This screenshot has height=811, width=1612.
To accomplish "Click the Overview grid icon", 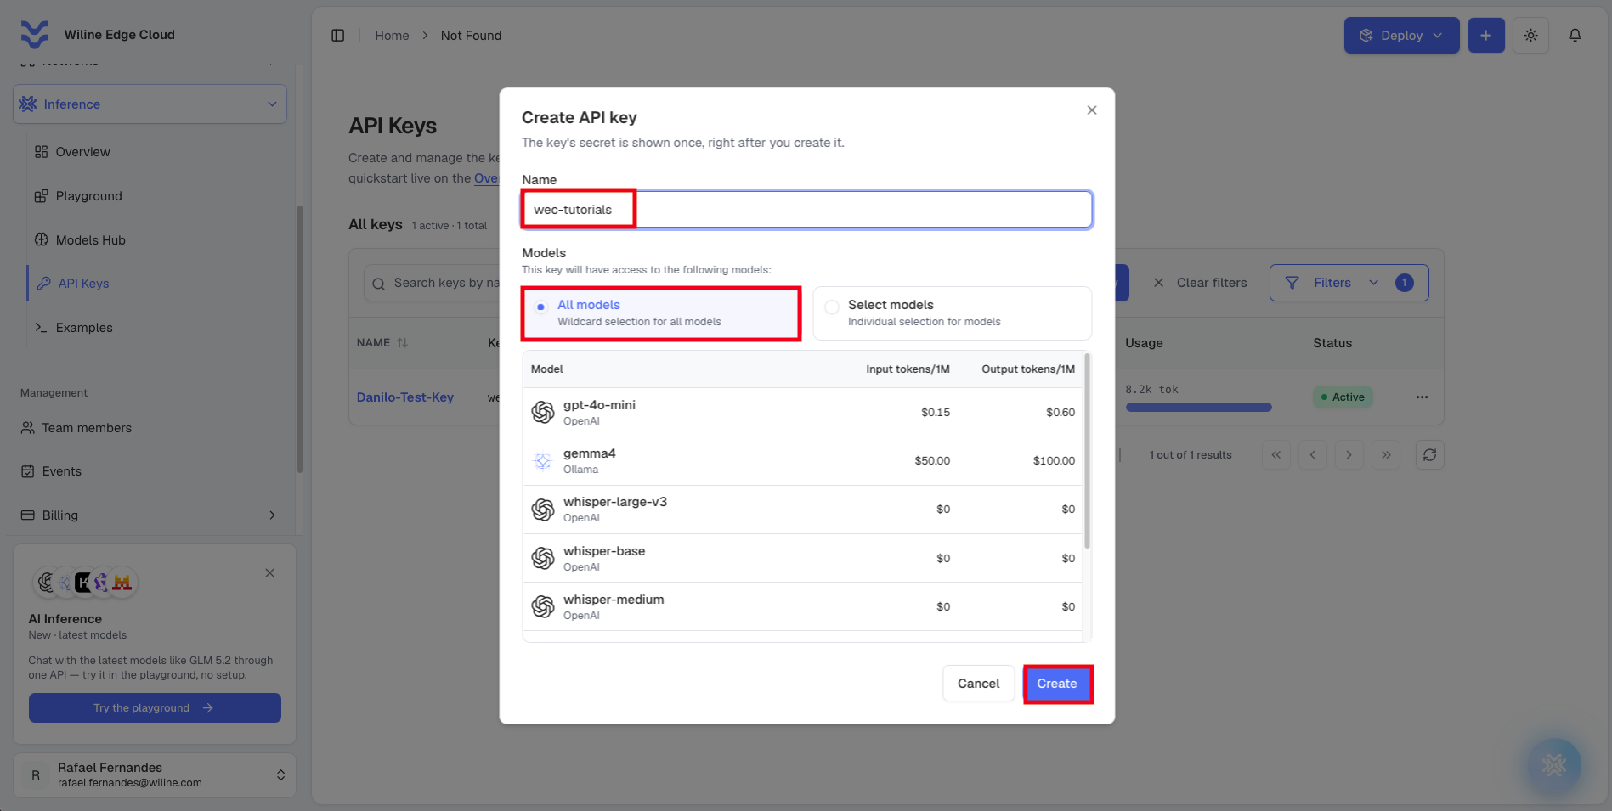I will coord(41,152).
